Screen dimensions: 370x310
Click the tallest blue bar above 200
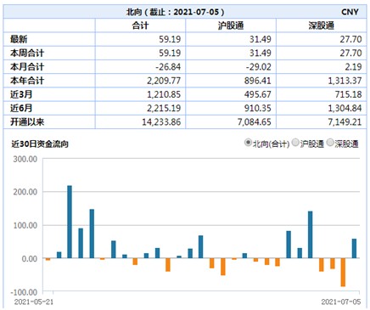tap(70, 222)
